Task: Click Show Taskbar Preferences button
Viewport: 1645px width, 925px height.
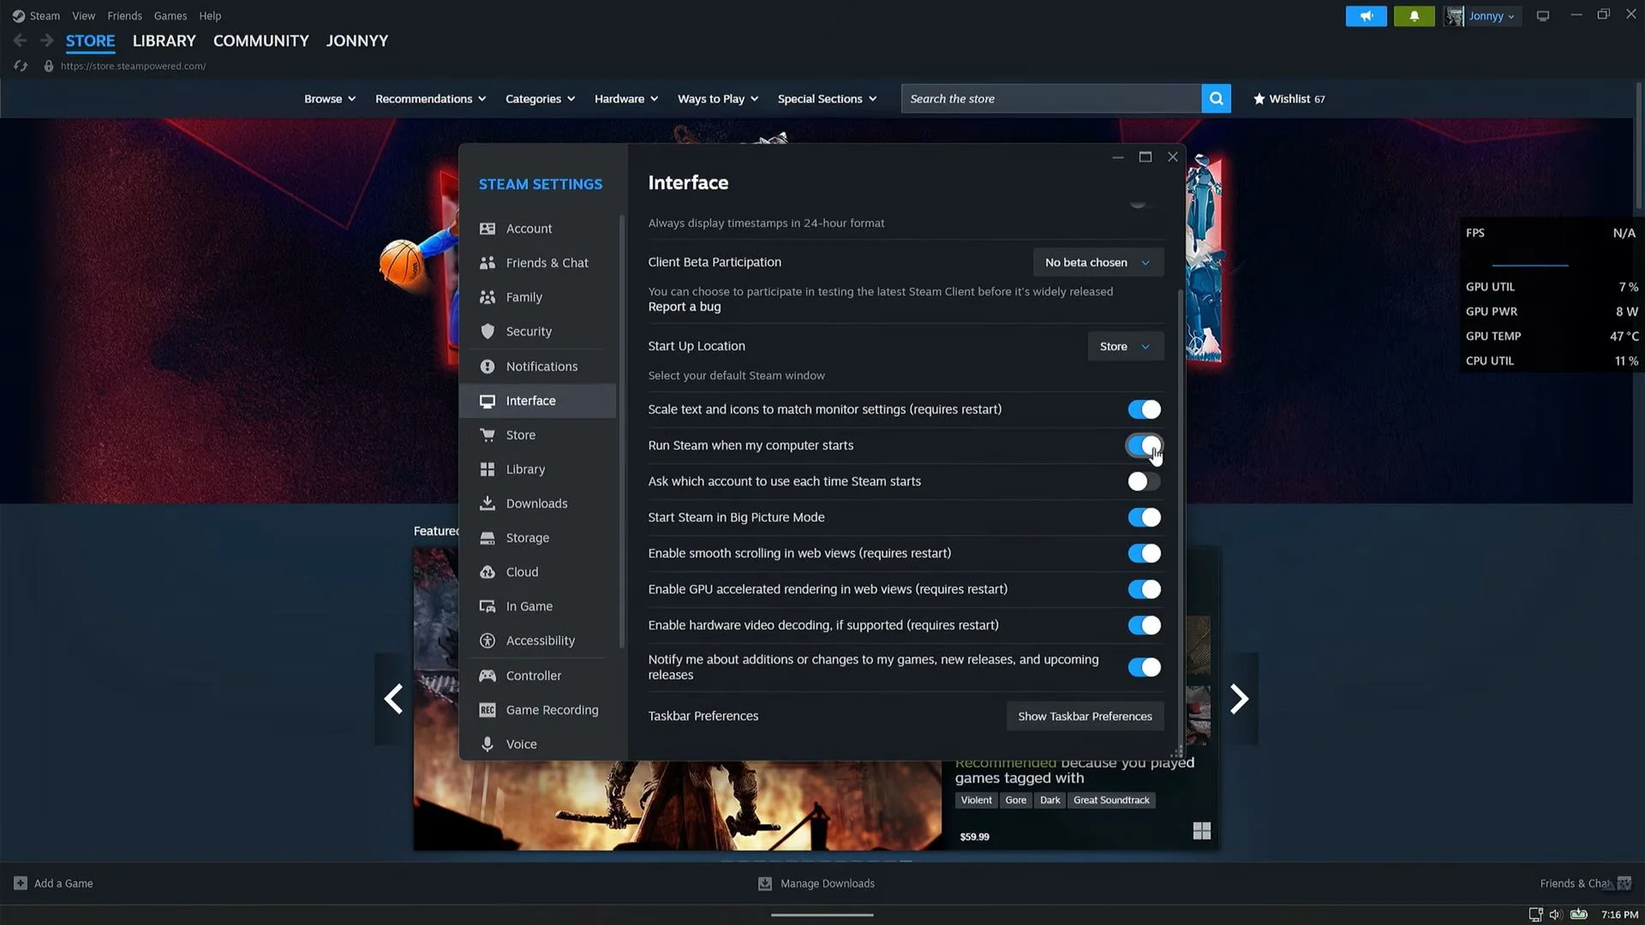Action: (x=1085, y=716)
